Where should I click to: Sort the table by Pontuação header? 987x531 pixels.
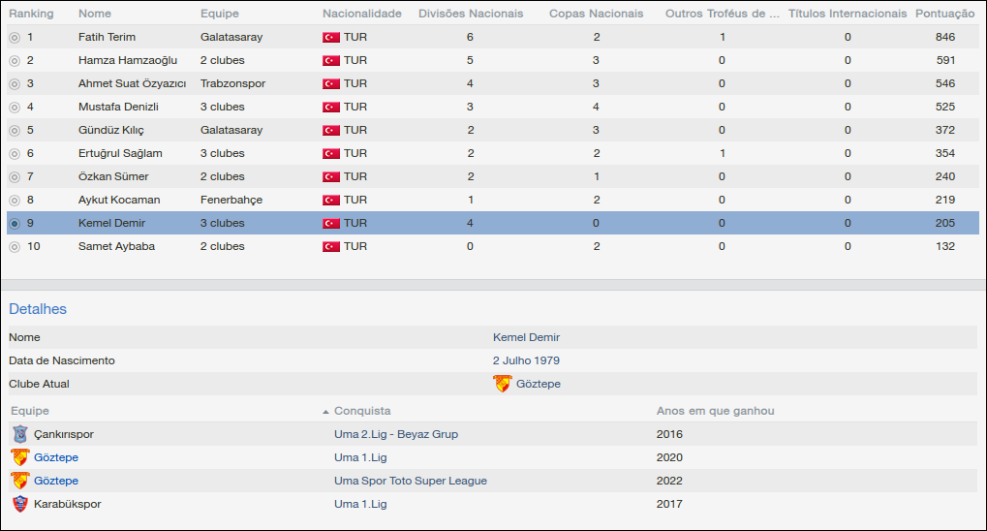pos(944,14)
